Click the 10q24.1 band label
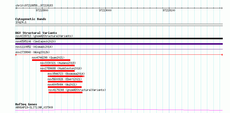 coord(21,22)
